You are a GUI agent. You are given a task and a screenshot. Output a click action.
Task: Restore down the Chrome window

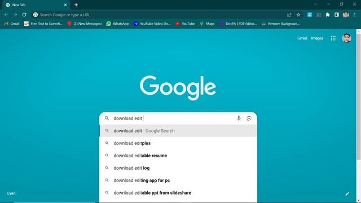coord(341,4)
